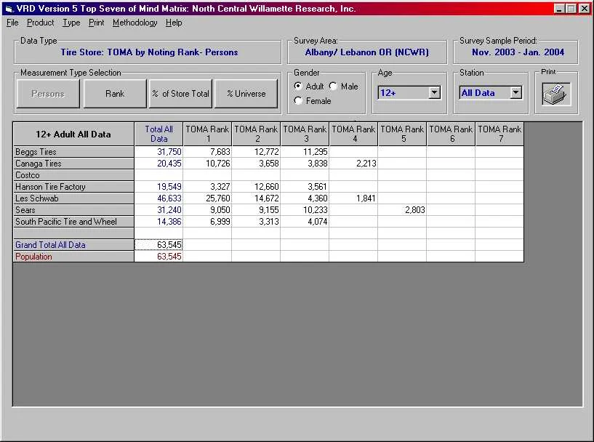Click the 12+ age value field
This screenshot has height=442, width=594.
point(403,93)
